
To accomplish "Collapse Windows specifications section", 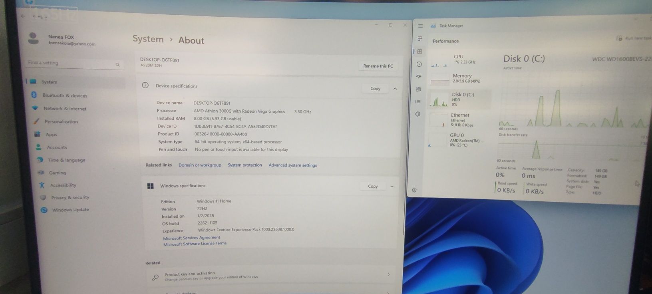I will pyautogui.click(x=392, y=187).
